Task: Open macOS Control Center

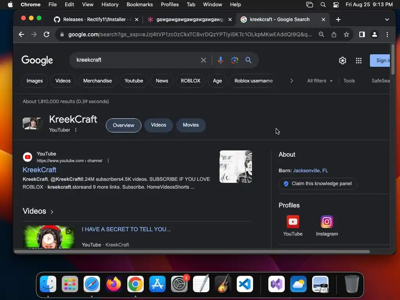Action: [x=336, y=5]
